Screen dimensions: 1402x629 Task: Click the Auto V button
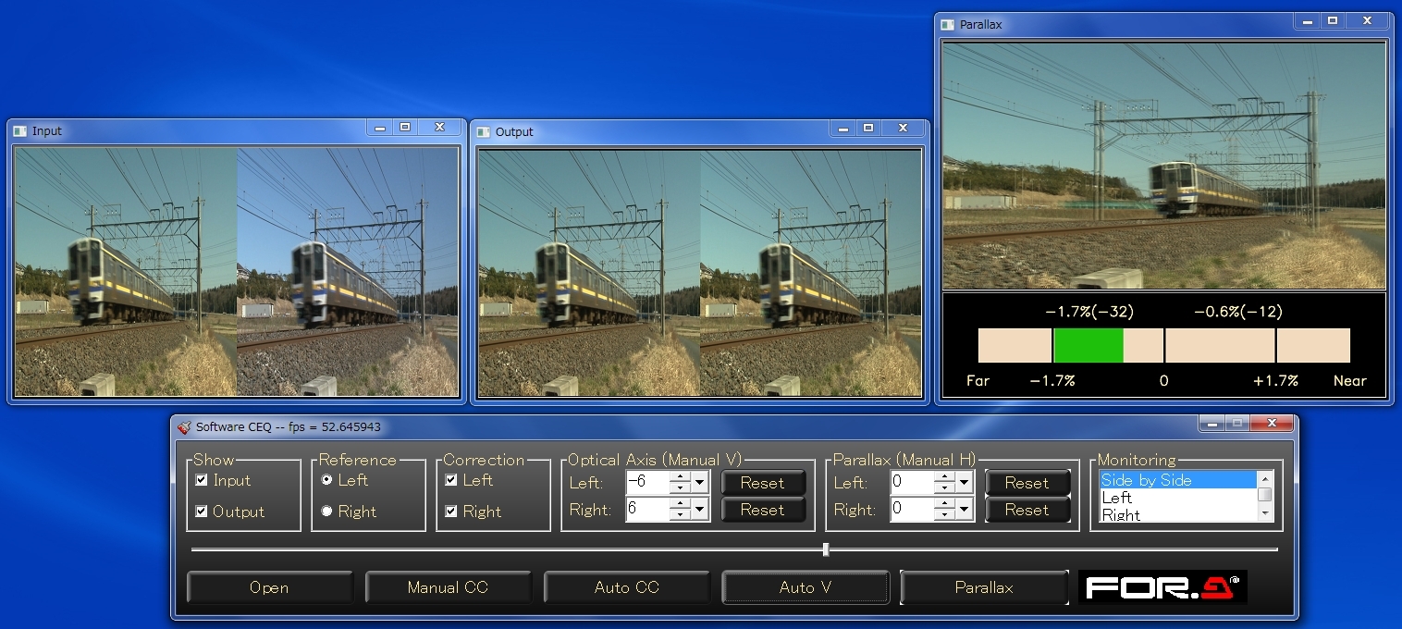click(x=806, y=587)
